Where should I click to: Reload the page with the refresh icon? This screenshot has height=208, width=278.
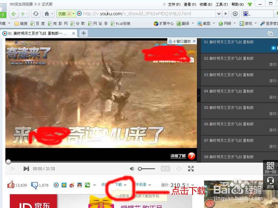36,14
